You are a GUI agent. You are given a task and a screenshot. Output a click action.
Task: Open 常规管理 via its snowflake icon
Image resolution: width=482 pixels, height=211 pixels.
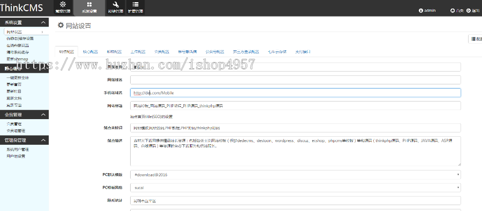point(63,4)
